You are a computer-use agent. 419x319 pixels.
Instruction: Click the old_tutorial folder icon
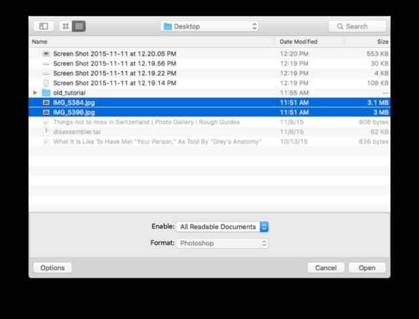pyautogui.click(x=46, y=93)
